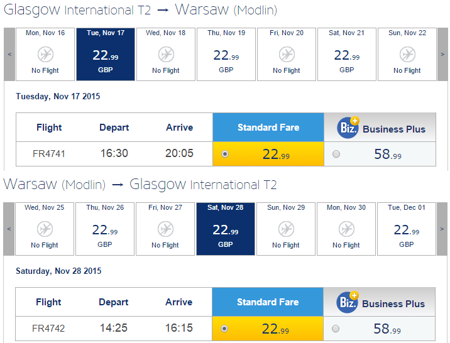Pick Thu, Nov 26 return date tab
Image resolution: width=450 pixels, height=343 pixels.
[105, 229]
